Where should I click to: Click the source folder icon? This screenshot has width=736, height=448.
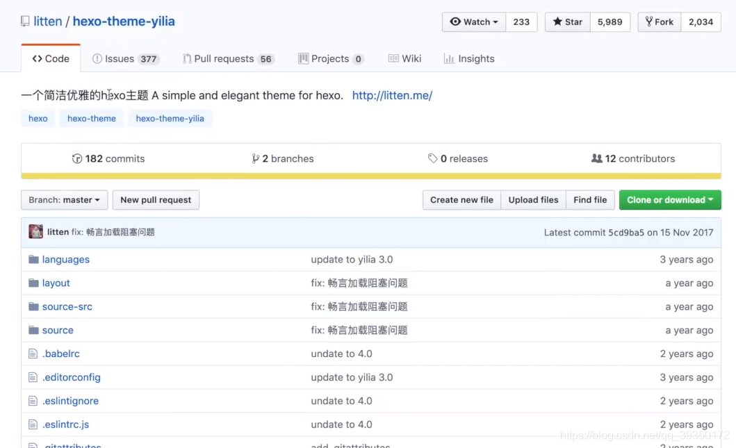[33, 330]
